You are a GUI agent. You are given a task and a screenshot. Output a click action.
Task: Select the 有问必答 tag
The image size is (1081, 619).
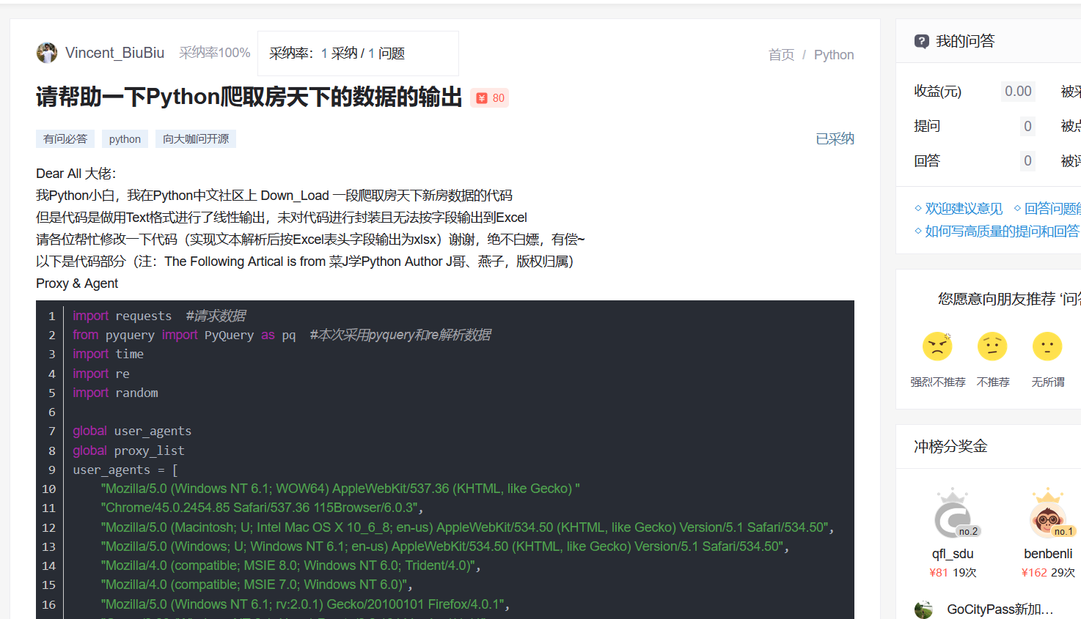click(65, 139)
